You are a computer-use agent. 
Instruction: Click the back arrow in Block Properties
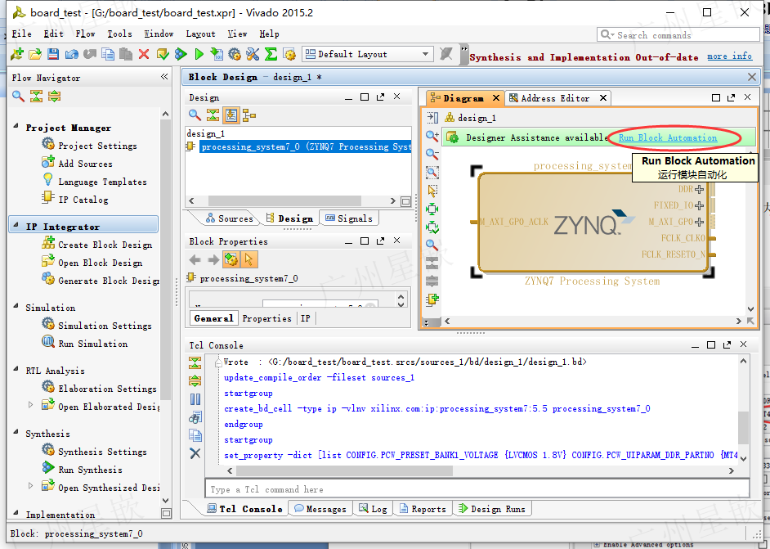point(195,259)
